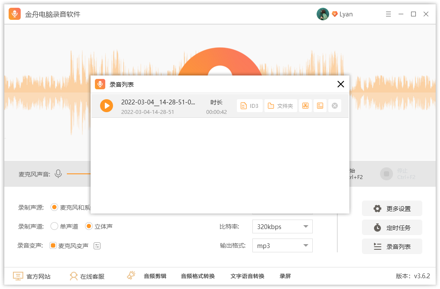
Task: Toggle the 麦克风变声 checkbox
Action: tap(53, 246)
